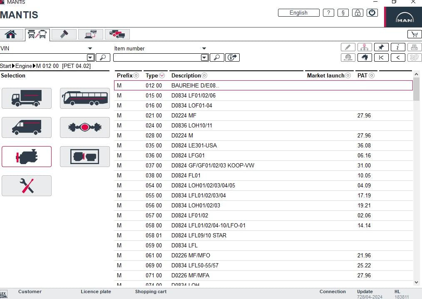Viewport: 422px width, 299px height.
Task: Select the bus coach category tile
Action: point(85,98)
